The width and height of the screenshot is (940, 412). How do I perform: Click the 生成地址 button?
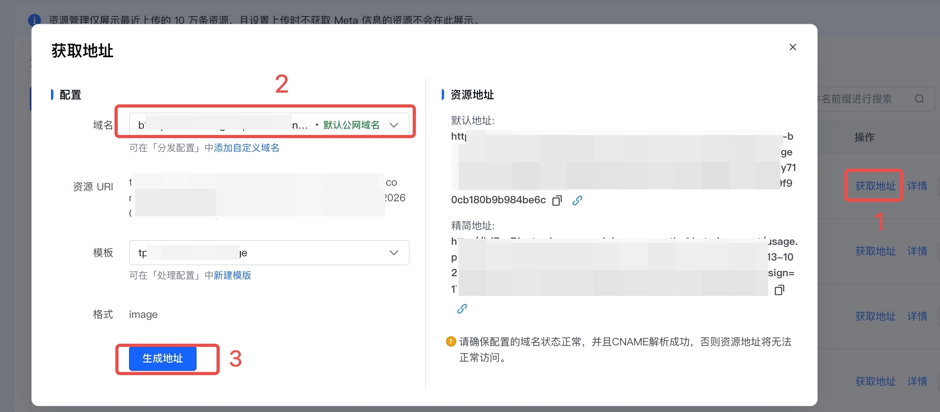[x=163, y=358]
